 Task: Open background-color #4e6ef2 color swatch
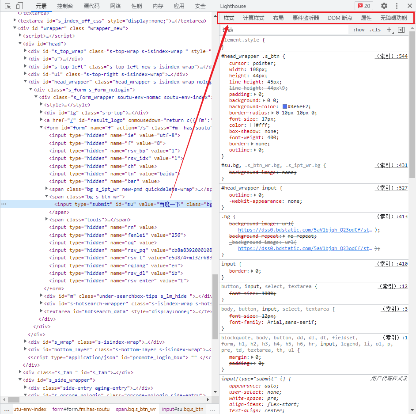tap(285, 106)
